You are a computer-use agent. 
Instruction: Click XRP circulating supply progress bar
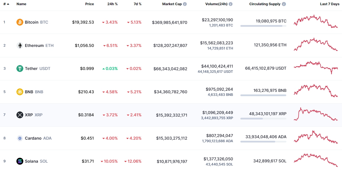(x=263, y=118)
